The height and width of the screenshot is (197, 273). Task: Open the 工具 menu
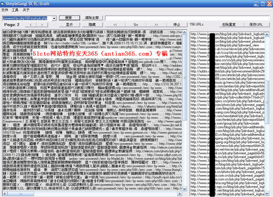[15, 10]
